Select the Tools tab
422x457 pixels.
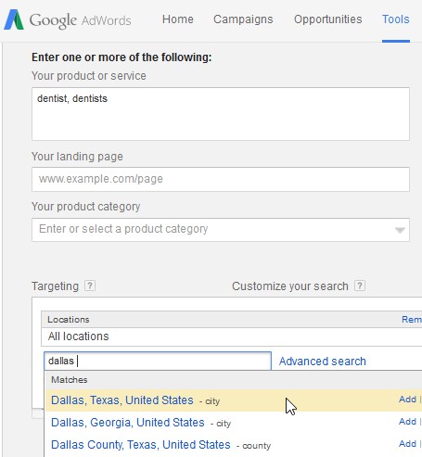[396, 19]
